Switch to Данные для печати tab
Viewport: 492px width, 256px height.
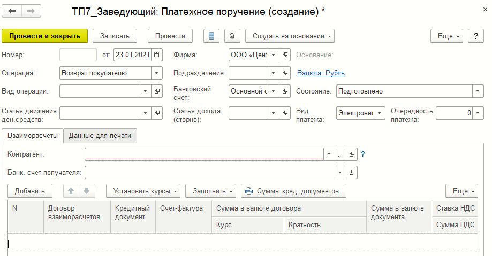point(100,136)
